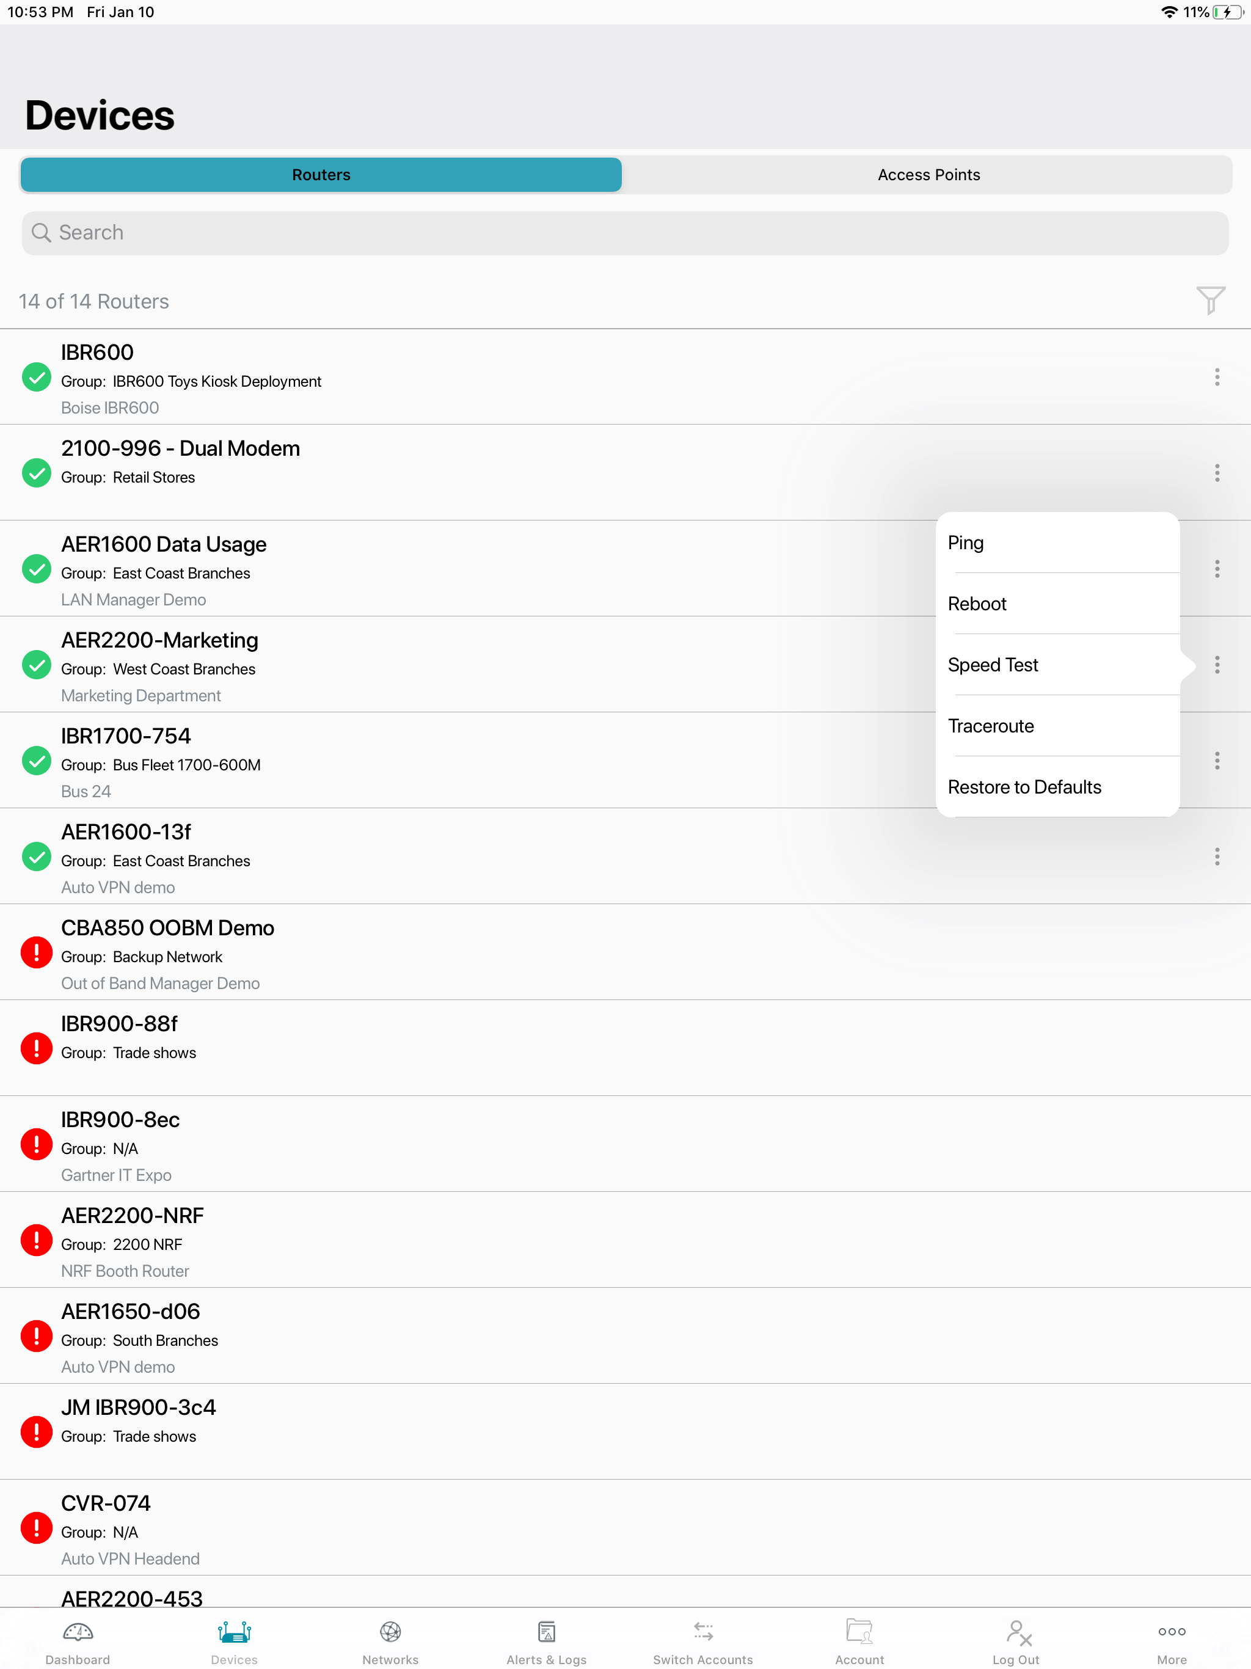The height and width of the screenshot is (1669, 1251).
Task: Select the red alert icon on IBR900-88f
Action: pos(35,1048)
